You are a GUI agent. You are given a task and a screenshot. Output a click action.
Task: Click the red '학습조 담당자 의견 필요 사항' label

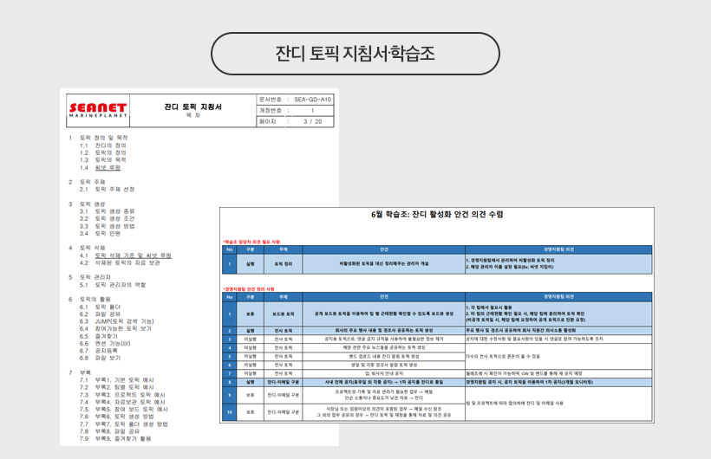(x=252, y=242)
